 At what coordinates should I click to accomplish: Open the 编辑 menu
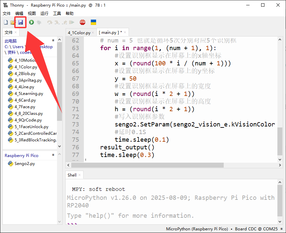coord(19,14)
